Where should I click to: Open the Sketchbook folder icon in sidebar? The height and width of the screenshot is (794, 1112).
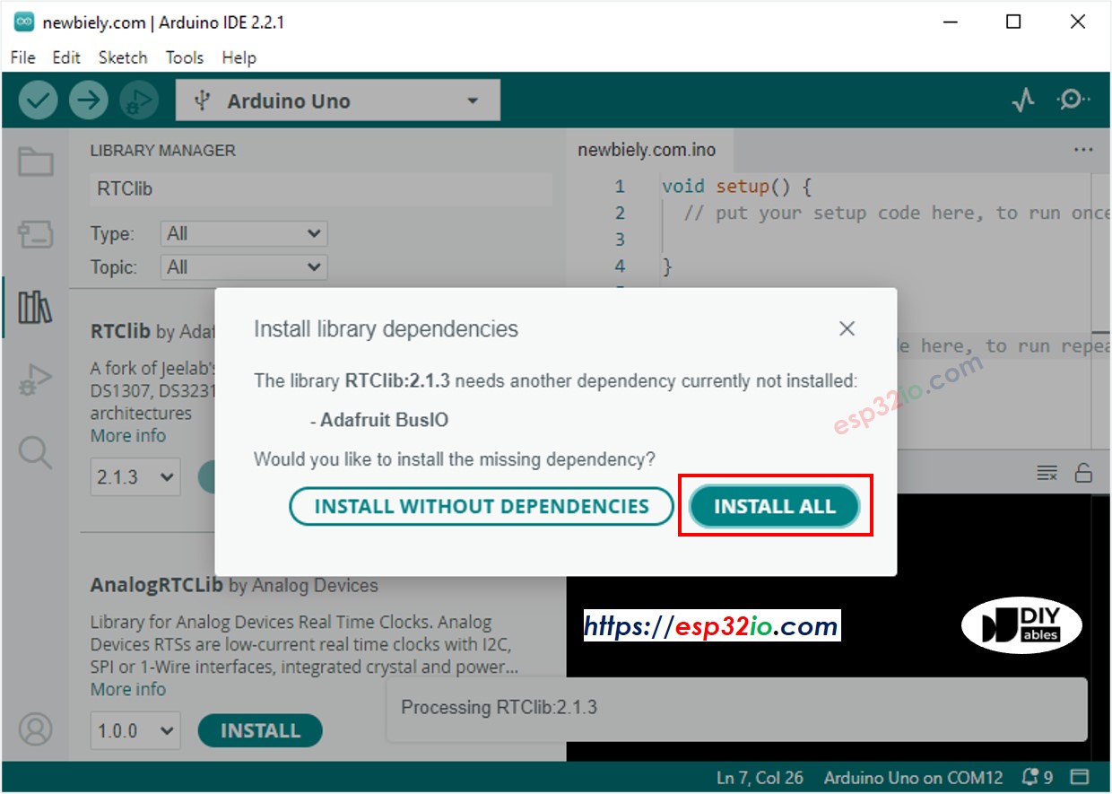(x=36, y=162)
